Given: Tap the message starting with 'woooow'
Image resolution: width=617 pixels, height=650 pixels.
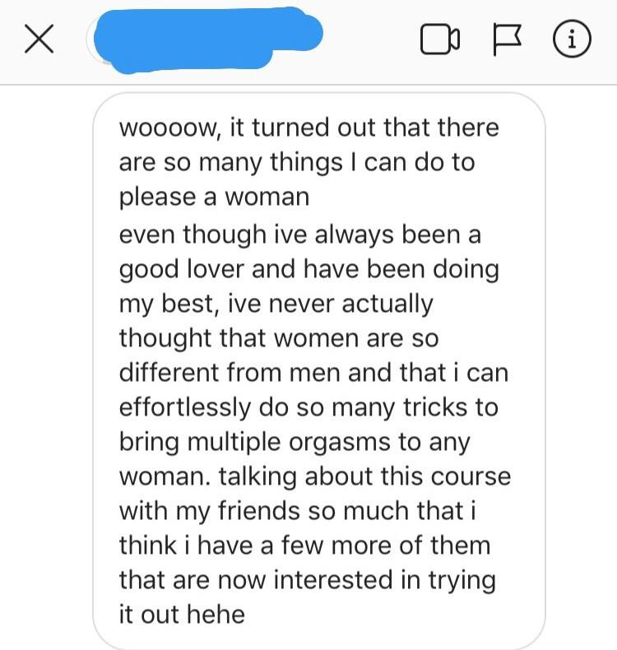Looking at the screenshot, I should point(318,370).
